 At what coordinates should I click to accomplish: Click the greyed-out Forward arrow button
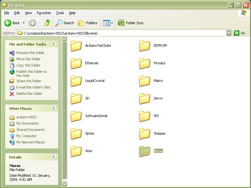32,23
